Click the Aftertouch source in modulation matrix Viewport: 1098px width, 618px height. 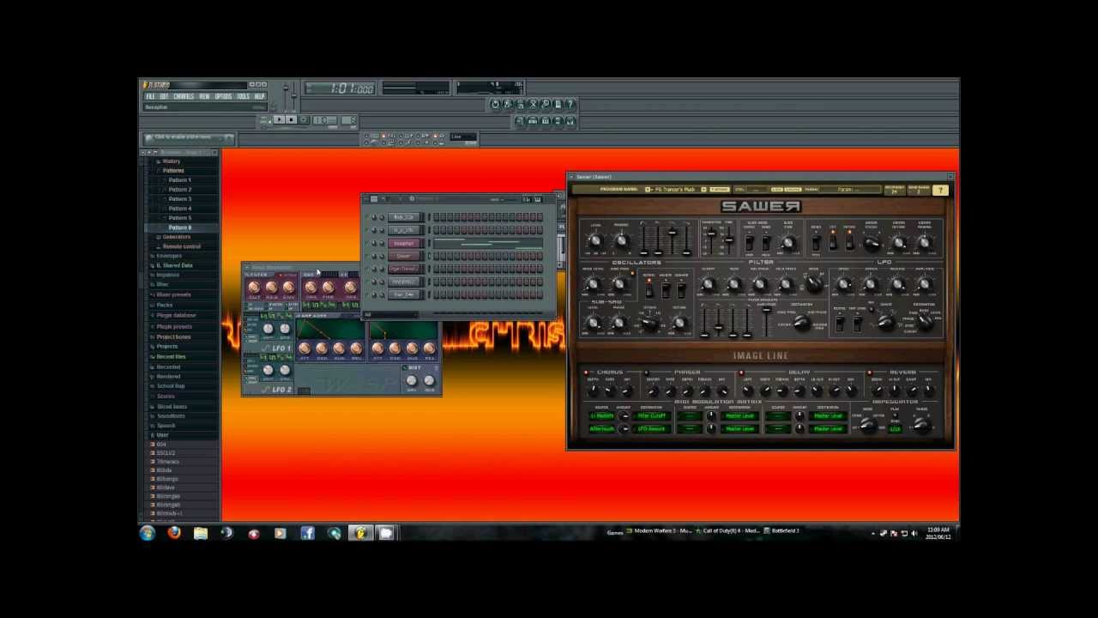coord(601,428)
